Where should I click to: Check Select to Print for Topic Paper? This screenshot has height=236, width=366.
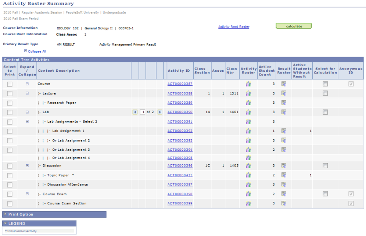tap(10, 176)
